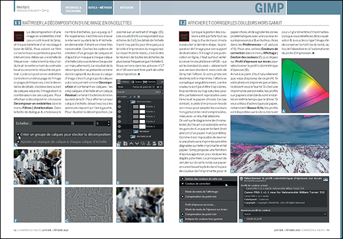Image resolution: width=343 pixels, height=239 pixels.
Task: Hide the Échelle 1 layer via eye icon
Action: [119, 107]
